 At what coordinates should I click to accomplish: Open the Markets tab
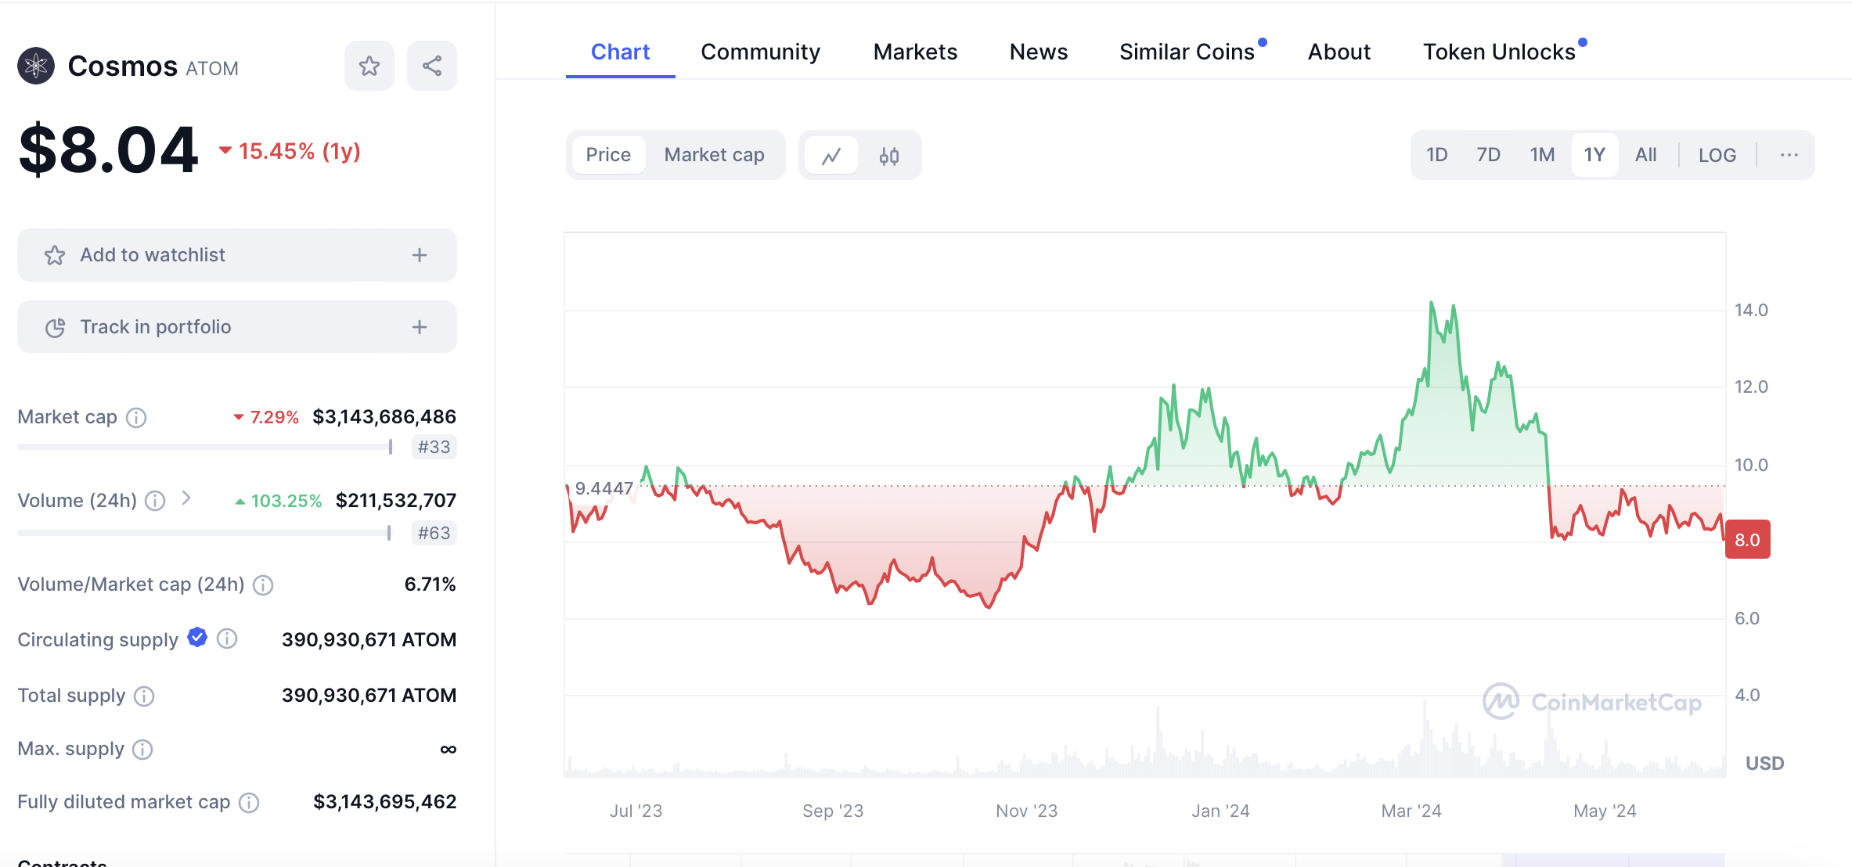point(915,52)
